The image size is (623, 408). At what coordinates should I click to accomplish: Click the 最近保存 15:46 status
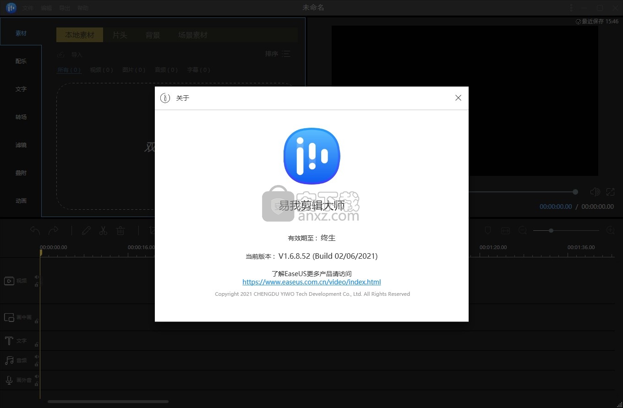pos(597,22)
